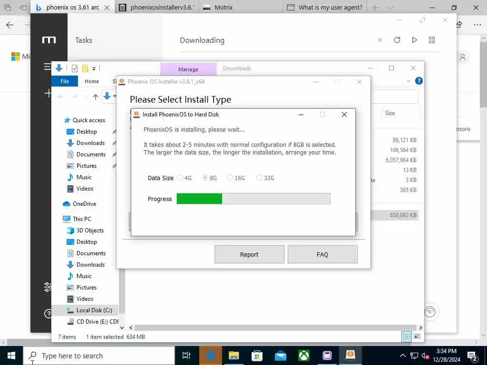Switch to details view in File Explorer
487x365 pixels.
(x=407, y=336)
